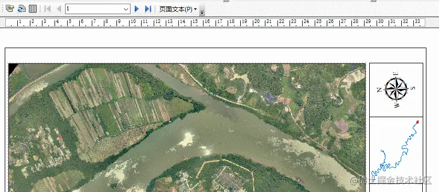Open the index layer table icon
Image resolution: width=439 pixels, height=192 pixels.
point(33,9)
